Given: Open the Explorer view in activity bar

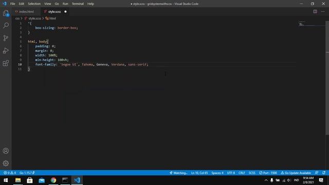Looking at the screenshot, I should coord(6,13).
